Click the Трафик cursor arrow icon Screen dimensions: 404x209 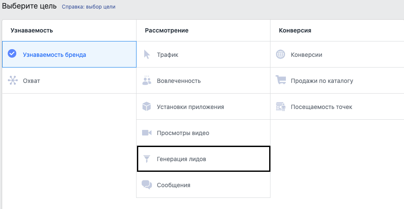[x=147, y=55]
